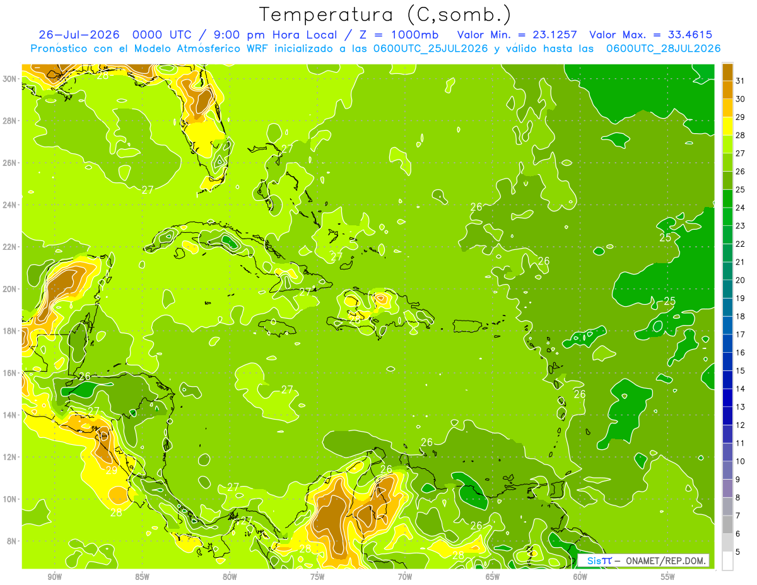Click the '20' color scale label
This screenshot has height=585, width=757.
(x=740, y=280)
